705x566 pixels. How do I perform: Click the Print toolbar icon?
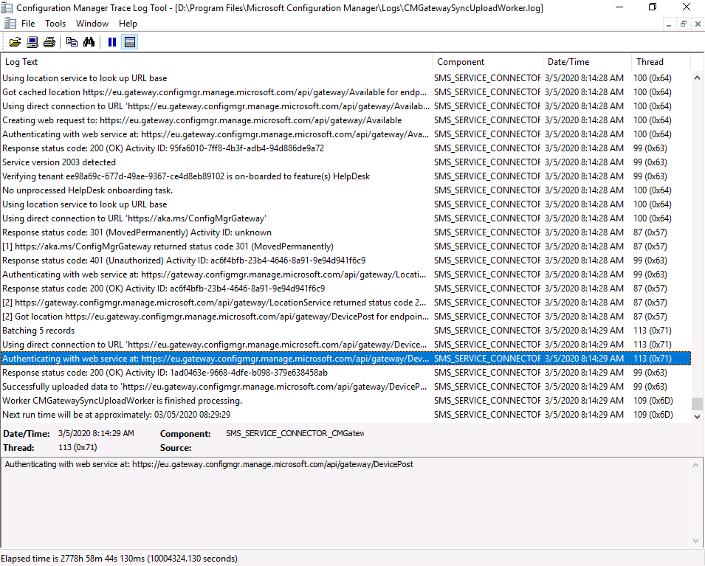[49, 42]
